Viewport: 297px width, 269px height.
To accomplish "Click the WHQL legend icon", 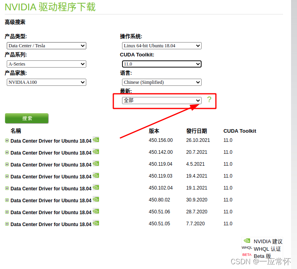I will [x=247, y=248].
